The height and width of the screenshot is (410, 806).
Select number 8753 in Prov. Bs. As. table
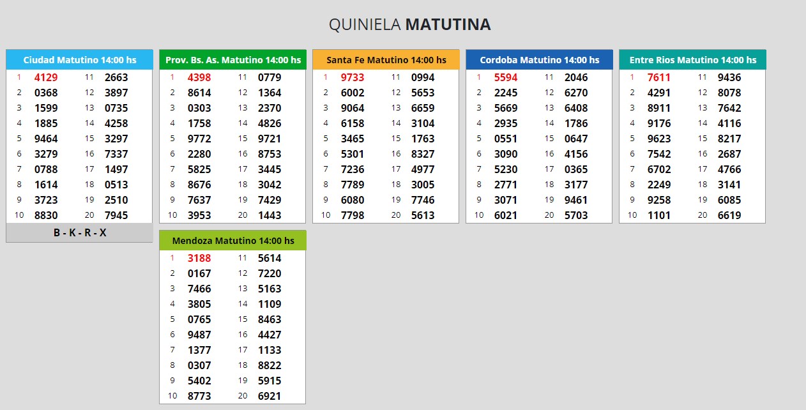270,154
